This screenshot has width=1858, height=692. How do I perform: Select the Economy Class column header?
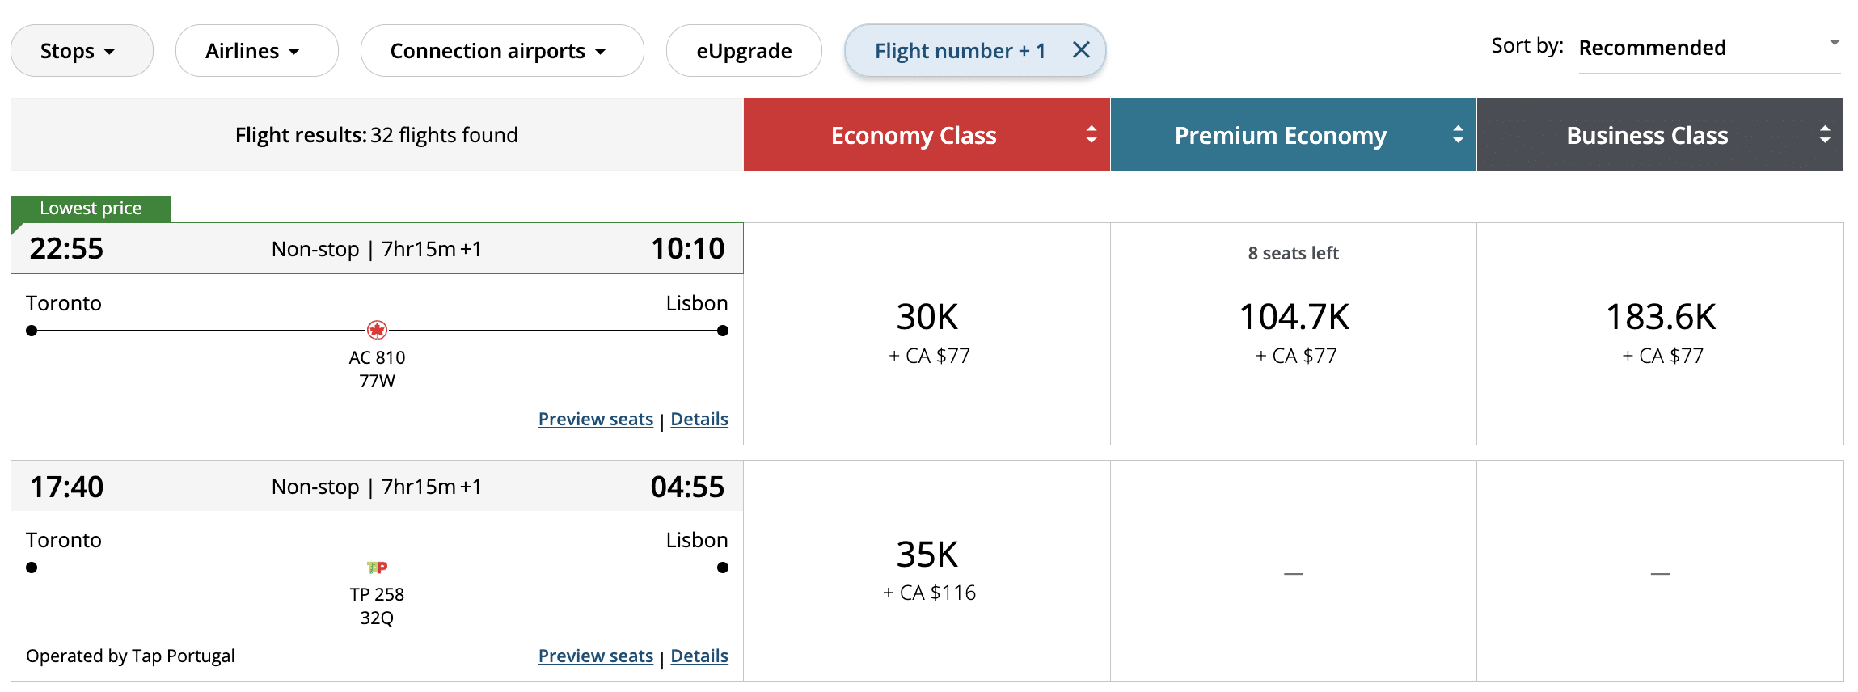[914, 135]
